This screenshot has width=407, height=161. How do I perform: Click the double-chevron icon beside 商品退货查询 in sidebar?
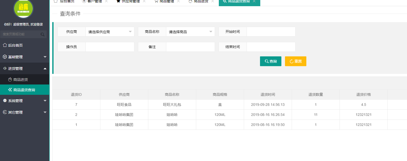10,90
